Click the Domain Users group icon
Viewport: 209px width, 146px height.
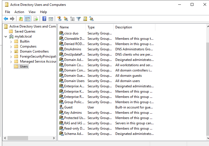61,81
